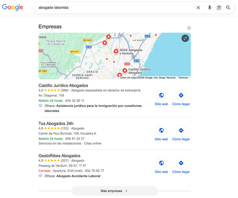The image size is (238, 198).
Task: Open the Castillo Jurídico Abogados listing title
Action: coord(63,86)
